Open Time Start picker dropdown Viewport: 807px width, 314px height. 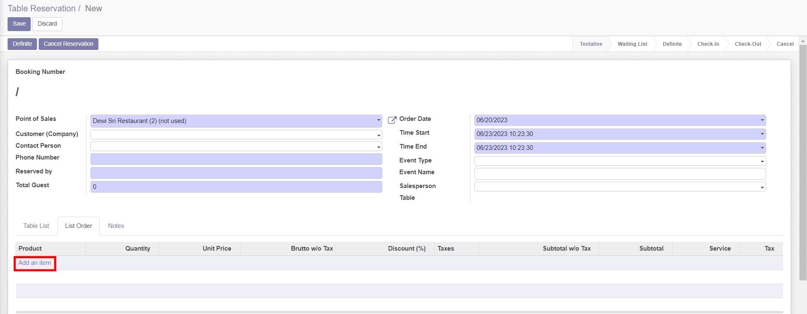pyautogui.click(x=762, y=134)
